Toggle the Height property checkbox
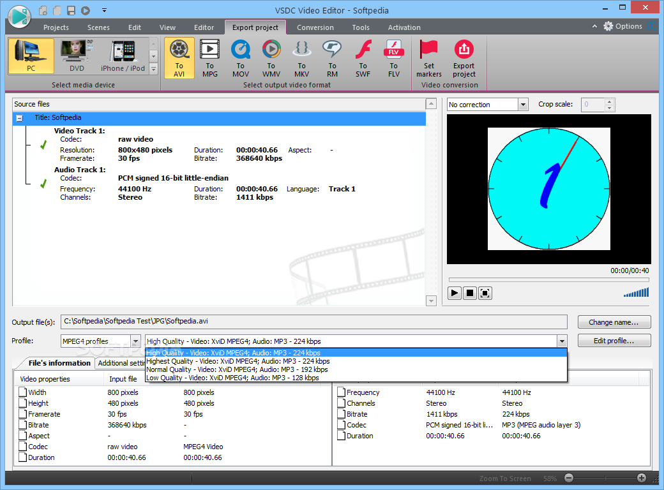 (23, 403)
